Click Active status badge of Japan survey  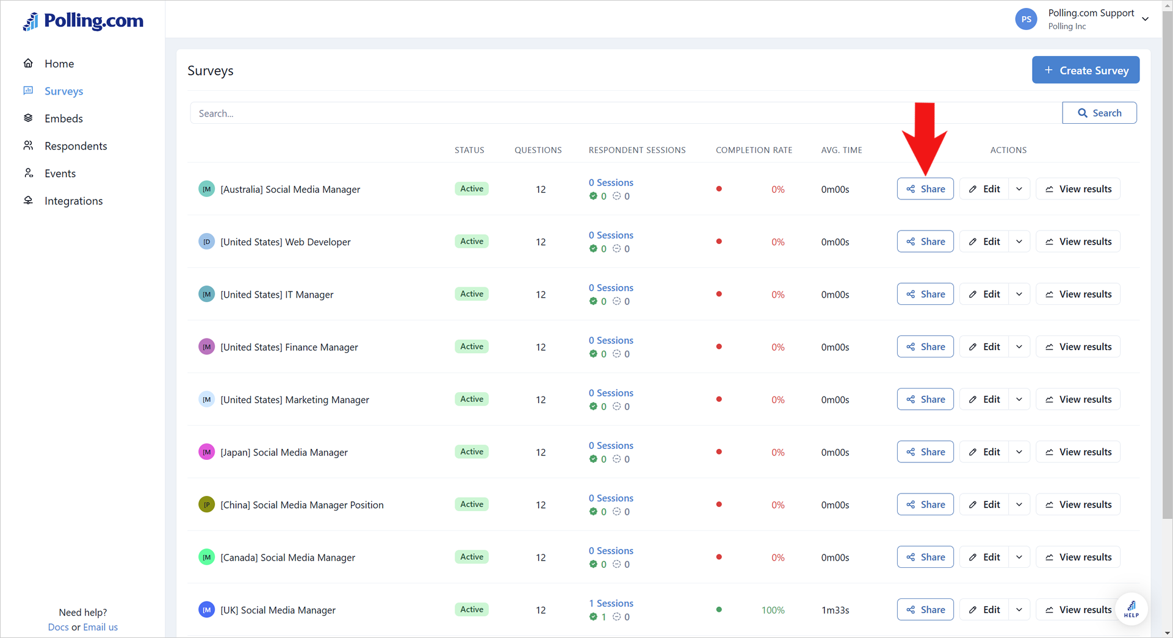[x=471, y=451]
